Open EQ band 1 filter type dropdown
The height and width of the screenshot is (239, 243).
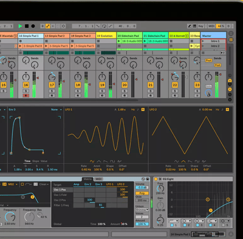tap(174, 221)
